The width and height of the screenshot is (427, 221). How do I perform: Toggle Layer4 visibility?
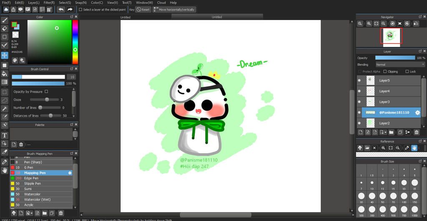(x=359, y=91)
